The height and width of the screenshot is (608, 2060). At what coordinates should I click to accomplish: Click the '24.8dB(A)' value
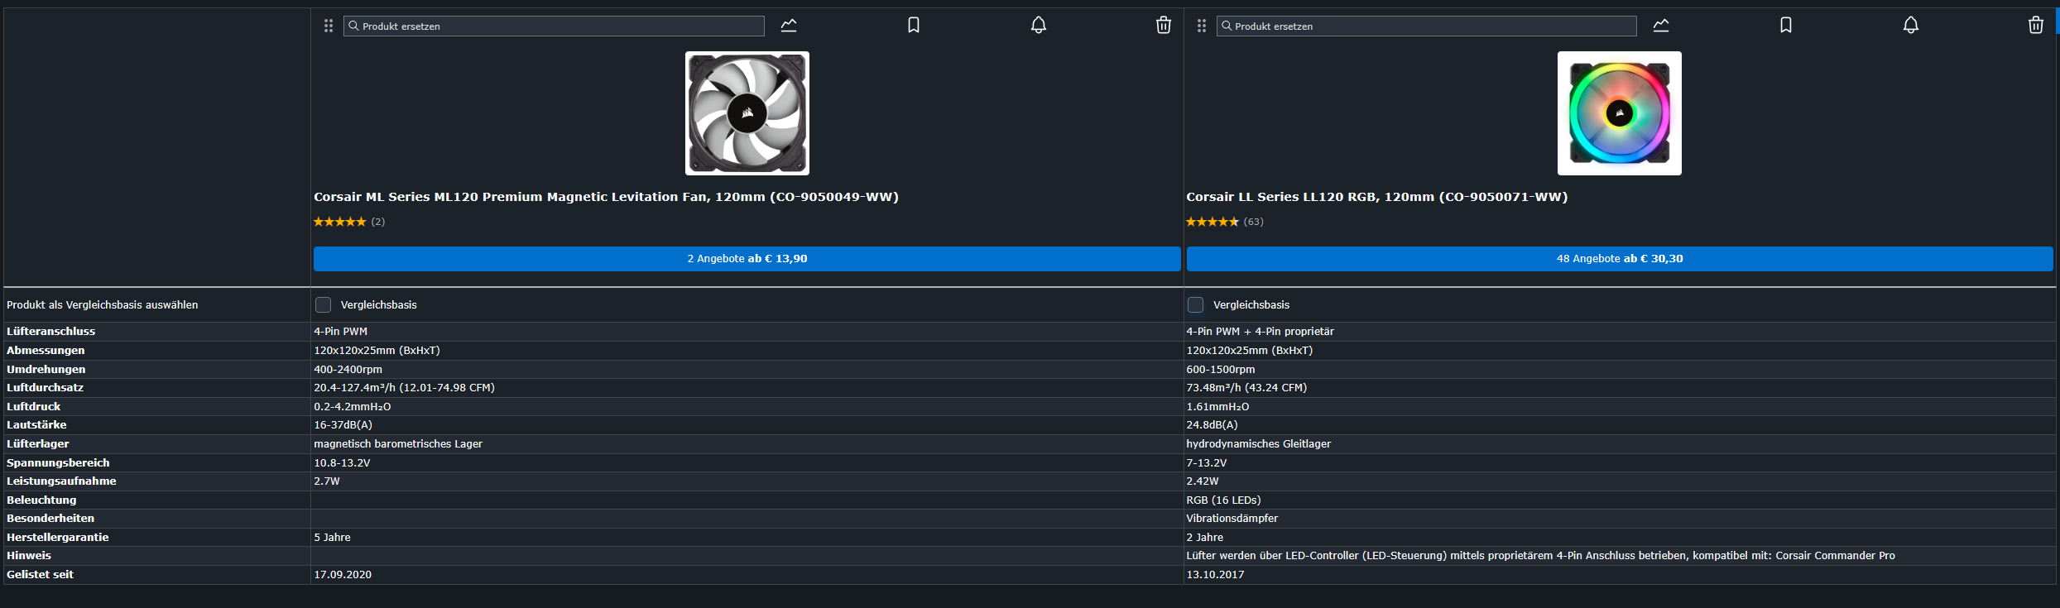1212,425
